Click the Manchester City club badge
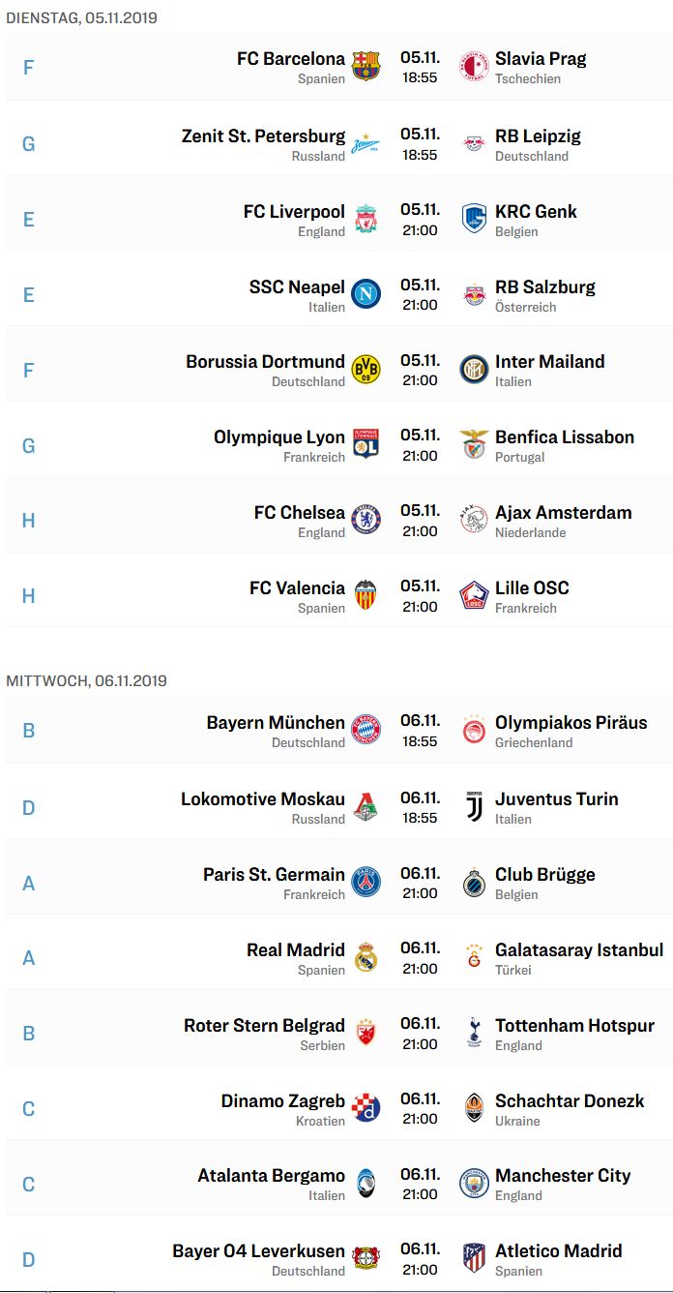 tap(474, 1183)
